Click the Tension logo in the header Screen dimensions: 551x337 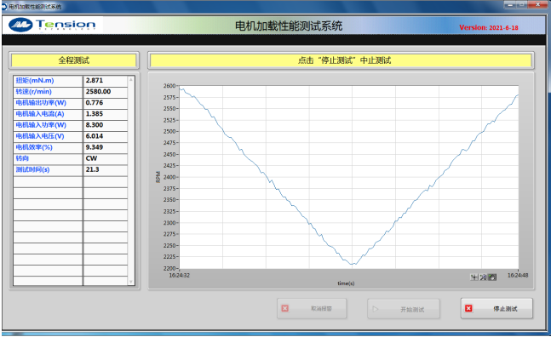(53, 25)
